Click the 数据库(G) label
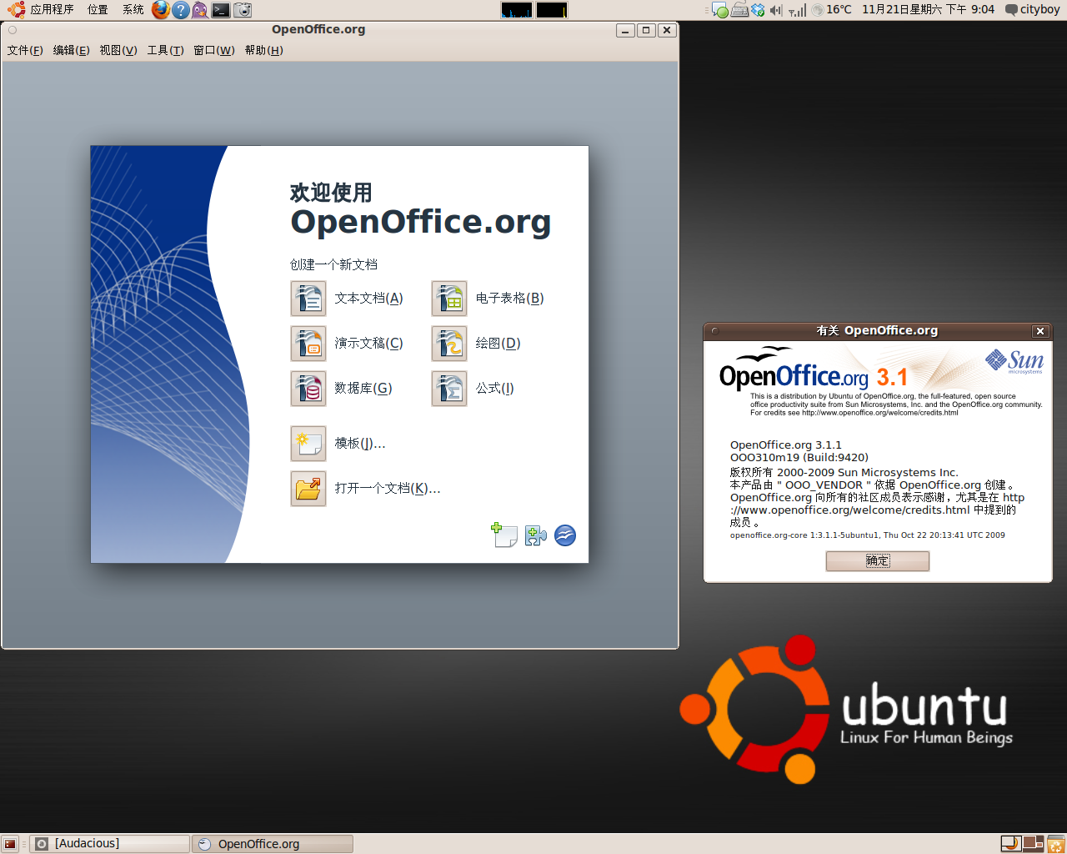The image size is (1067, 854). [x=363, y=389]
